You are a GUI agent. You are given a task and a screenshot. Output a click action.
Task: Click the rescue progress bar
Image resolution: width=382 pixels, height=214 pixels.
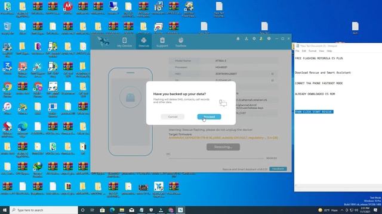tap(216, 158)
